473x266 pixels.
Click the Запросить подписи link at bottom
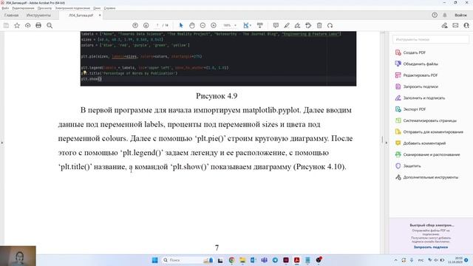(x=430, y=247)
